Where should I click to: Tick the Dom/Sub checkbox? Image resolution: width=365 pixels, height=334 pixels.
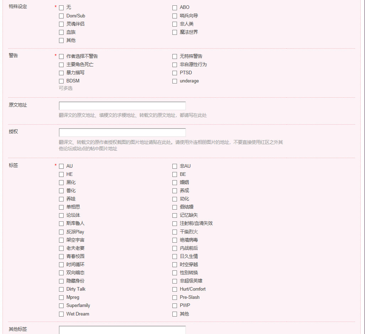[x=61, y=16]
